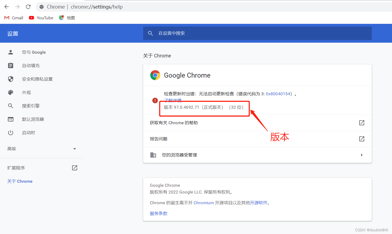
Task: Open the 服务条款 terms link
Action: tap(158, 214)
